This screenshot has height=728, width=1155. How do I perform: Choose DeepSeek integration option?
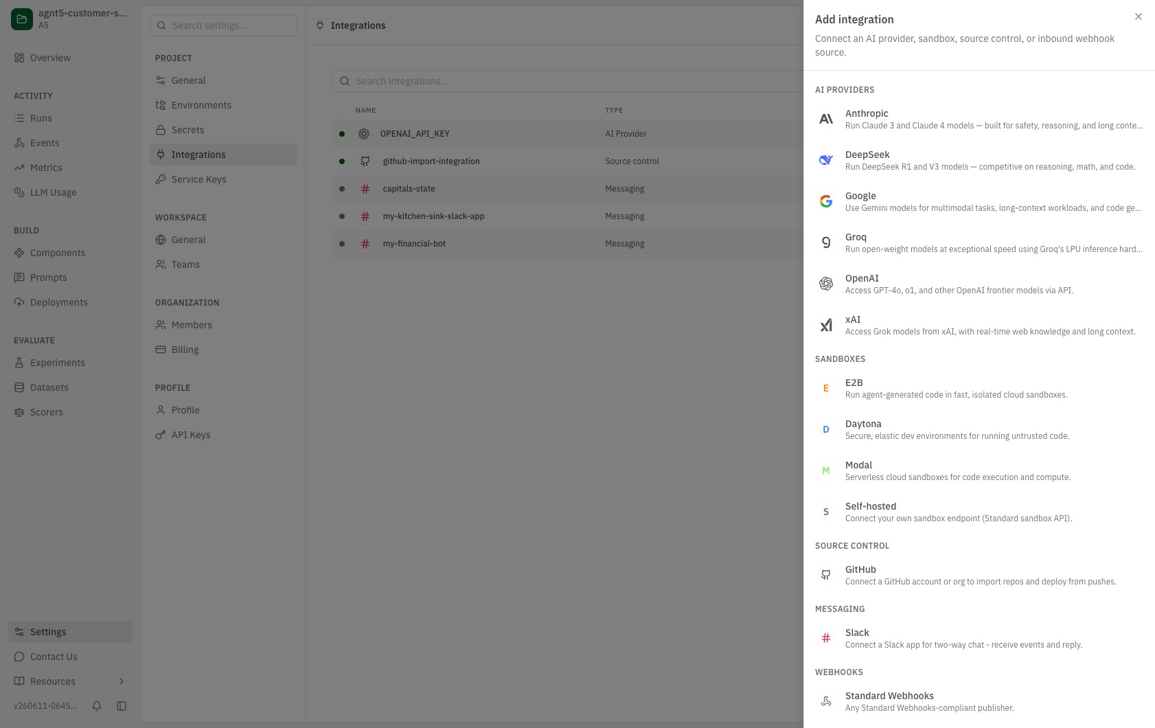click(x=979, y=160)
